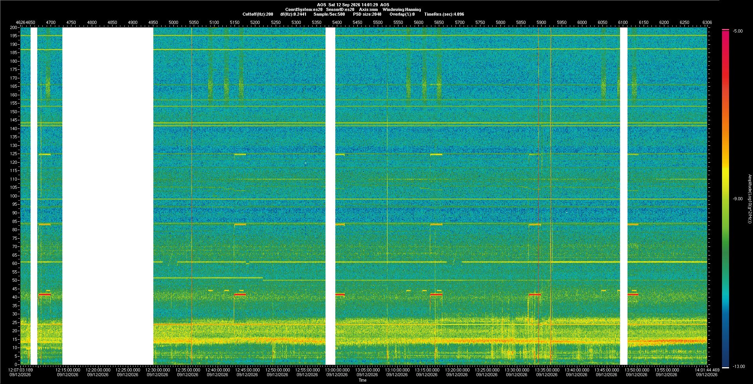The width and height of the screenshot is (753, 384).
Task: Select the 100 Hz frequency axis label
Action: [14, 196]
